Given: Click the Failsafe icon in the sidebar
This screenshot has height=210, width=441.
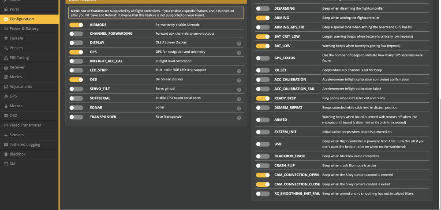Looking at the screenshot, I should (6, 38).
